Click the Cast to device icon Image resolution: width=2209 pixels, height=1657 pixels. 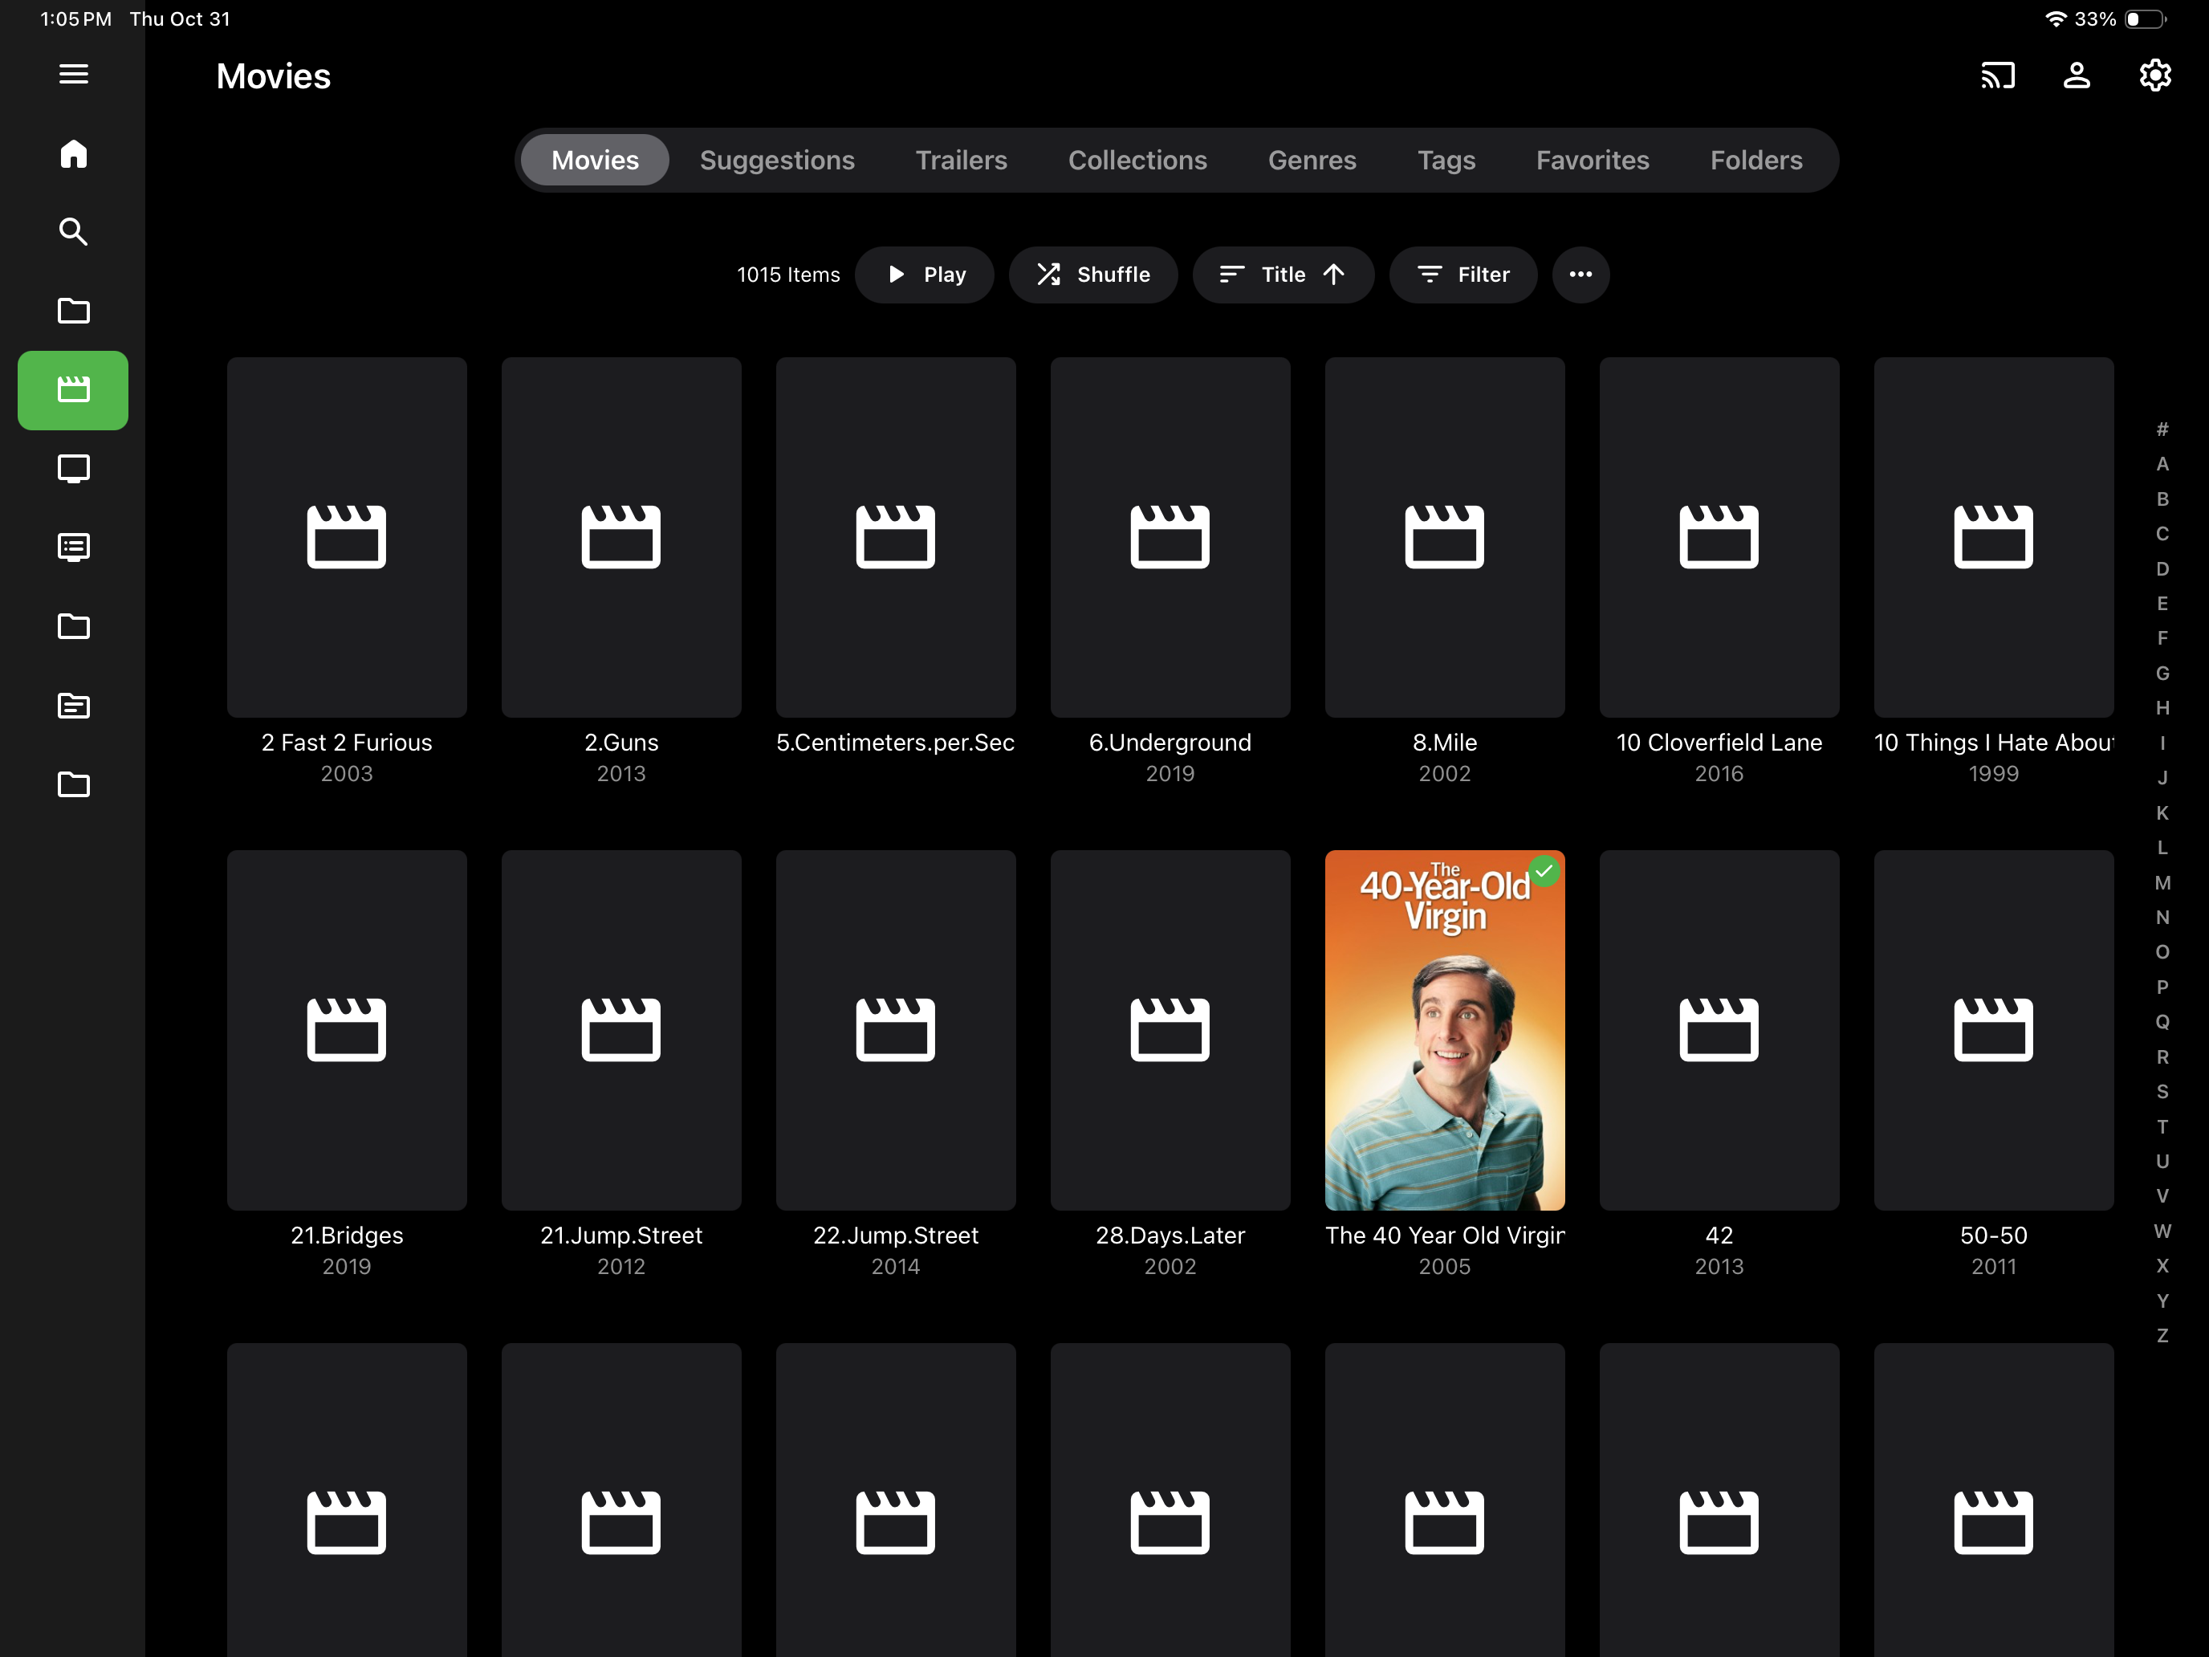coord(1997,75)
